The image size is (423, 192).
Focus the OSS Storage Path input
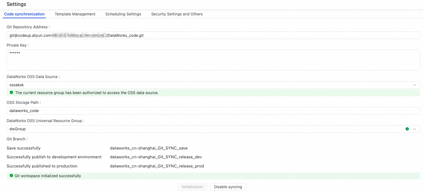click(x=213, y=111)
